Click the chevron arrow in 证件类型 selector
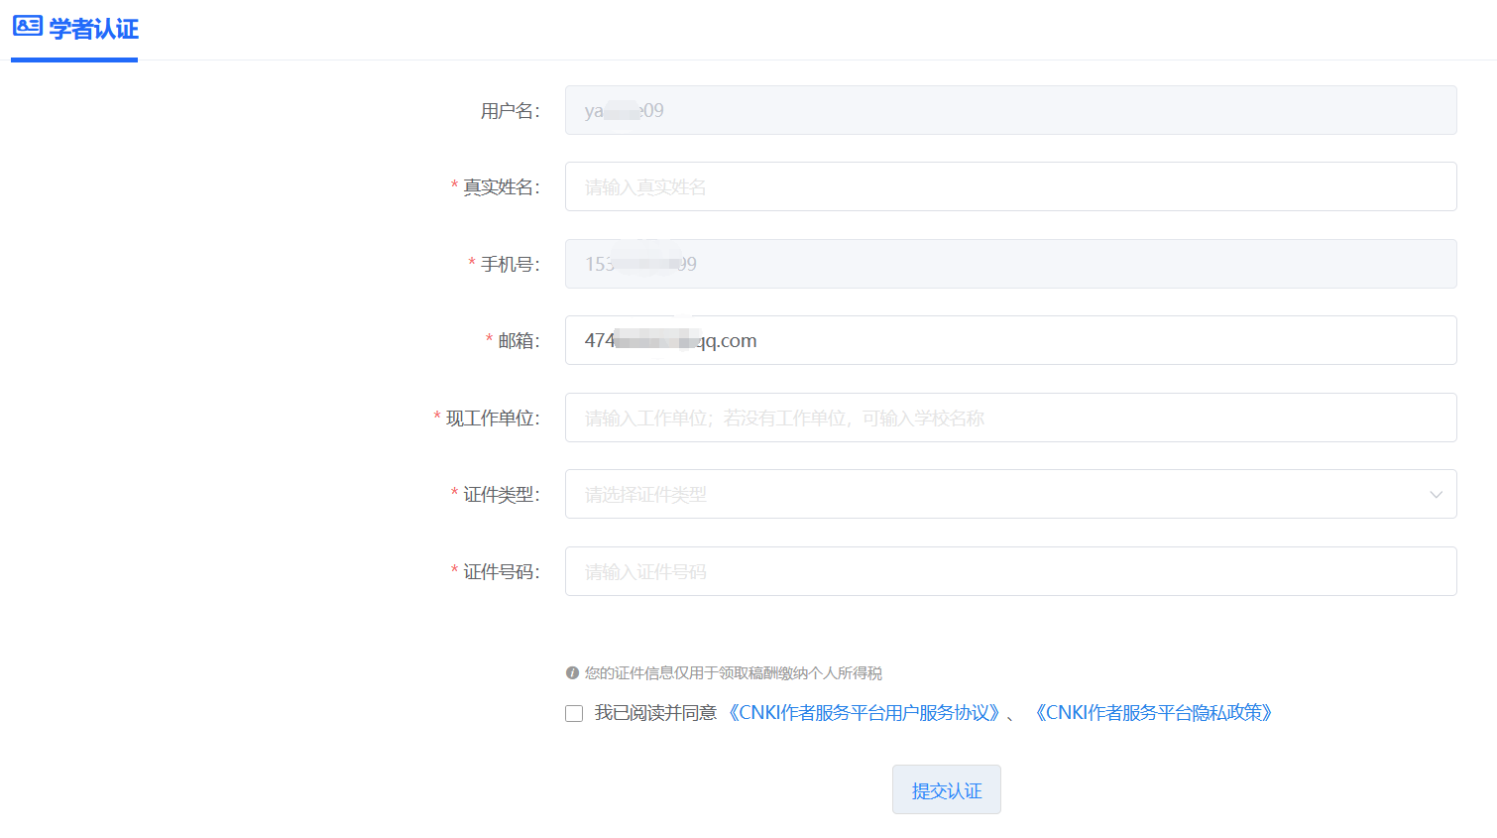 click(x=1436, y=495)
